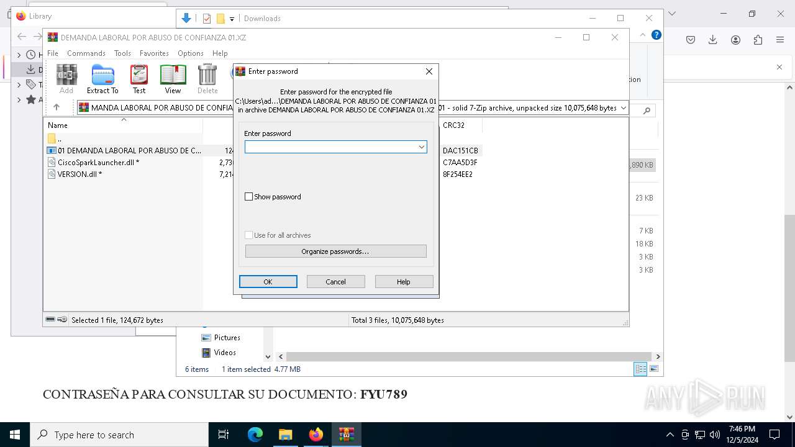Click Organize passwords button
Image resolution: width=795 pixels, height=447 pixels.
click(335, 251)
